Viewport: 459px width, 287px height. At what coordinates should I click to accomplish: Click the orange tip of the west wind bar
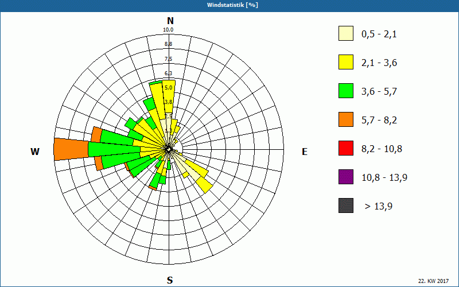pos(71,149)
